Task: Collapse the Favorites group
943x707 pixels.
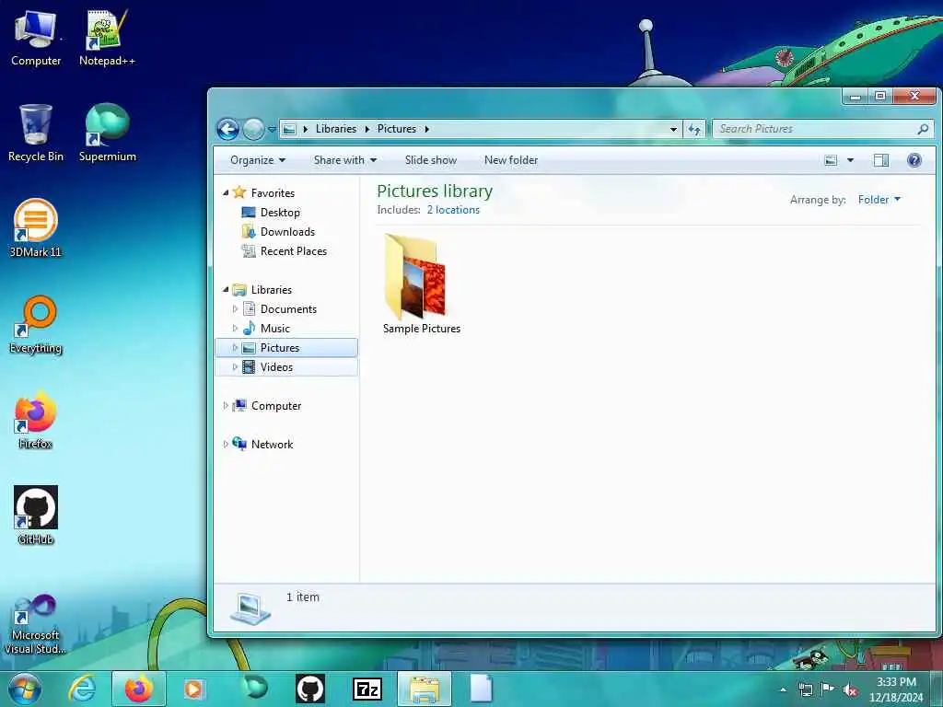Action: click(x=226, y=193)
